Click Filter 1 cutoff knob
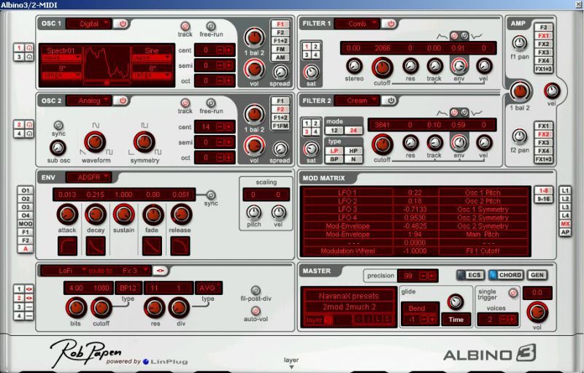 [x=382, y=67]
